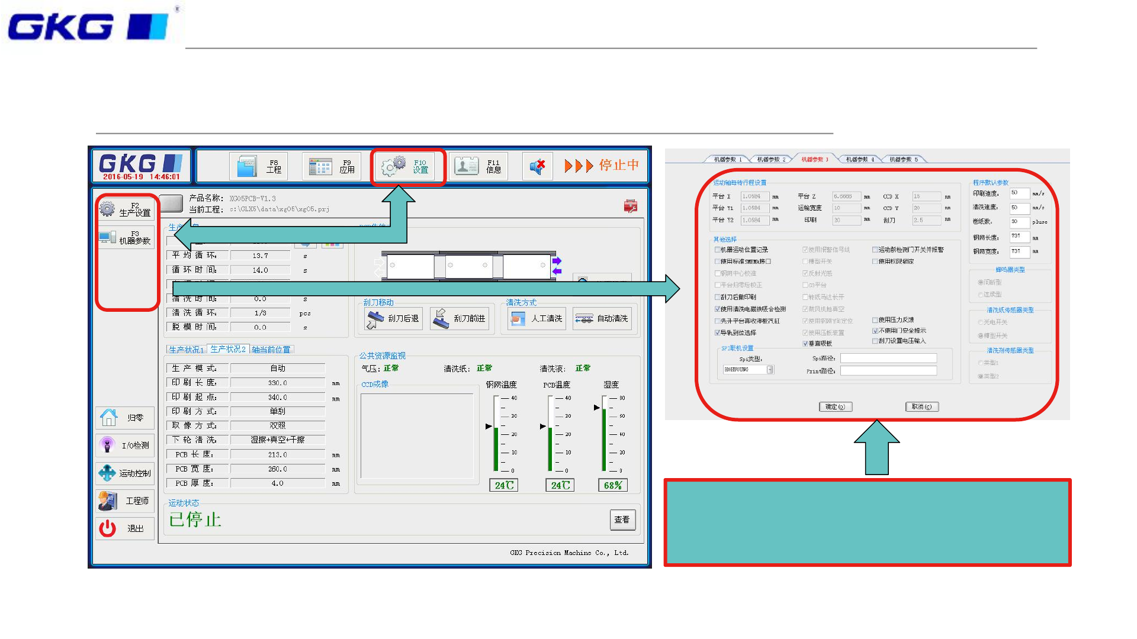Image resolution: width=1137 pixels, height=639 pixels.
Task: Click the 退出 power icon
Action: 108,528
